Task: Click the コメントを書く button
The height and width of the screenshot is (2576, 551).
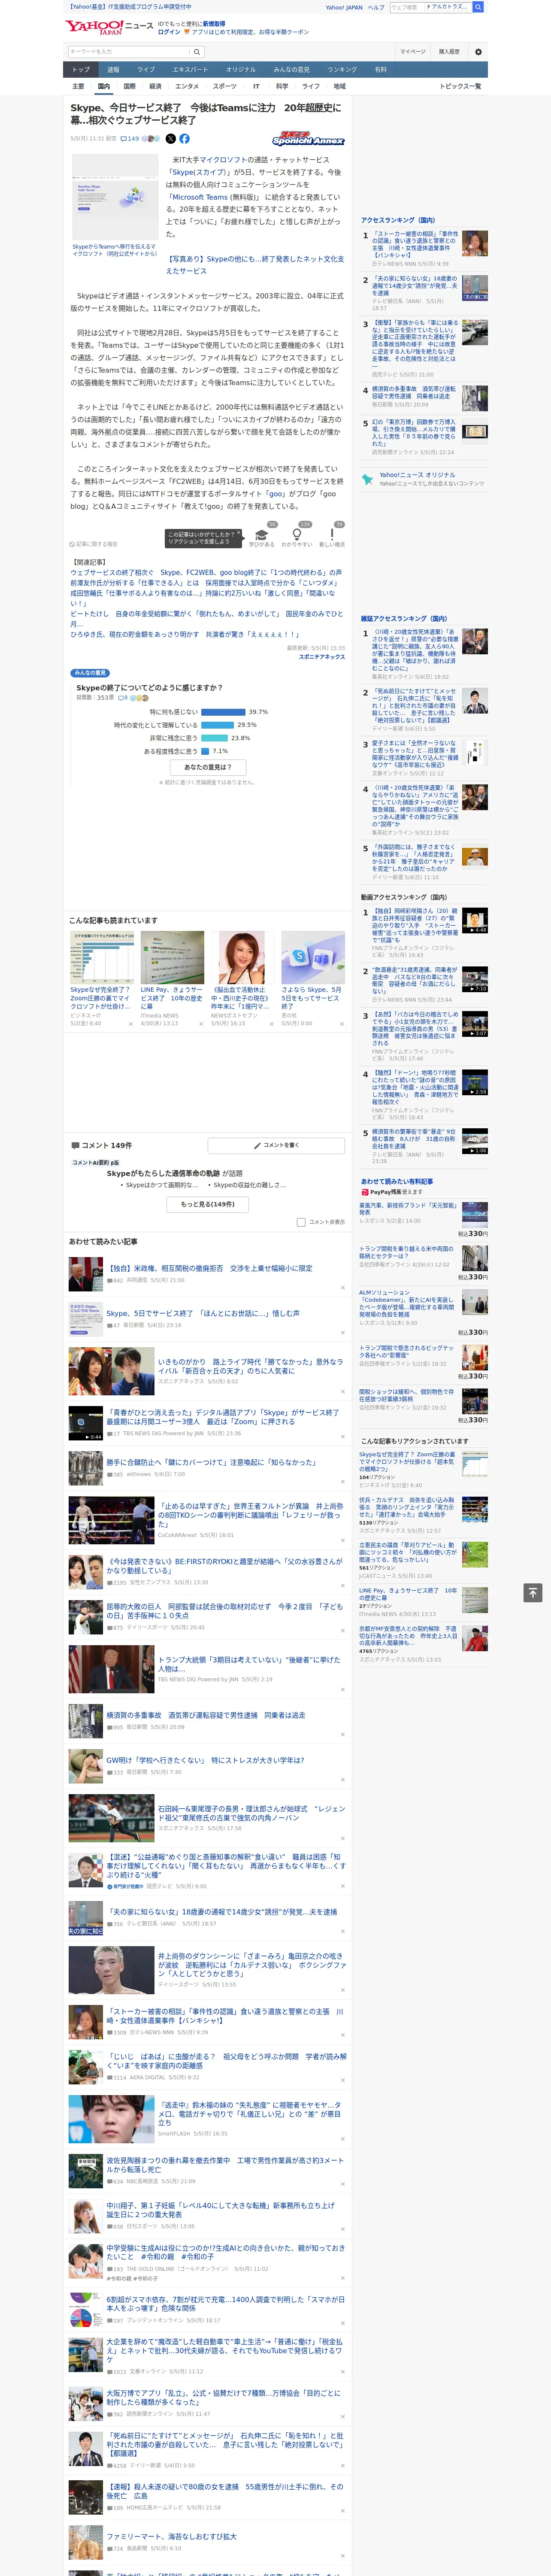Action: 277,1145
